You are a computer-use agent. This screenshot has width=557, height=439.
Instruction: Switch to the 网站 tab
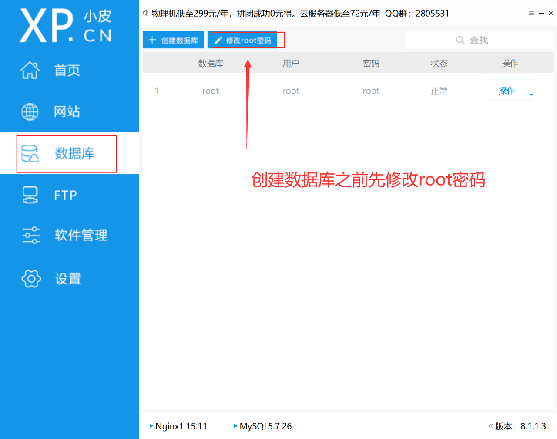pyautogui.click(x=70, y=111)
